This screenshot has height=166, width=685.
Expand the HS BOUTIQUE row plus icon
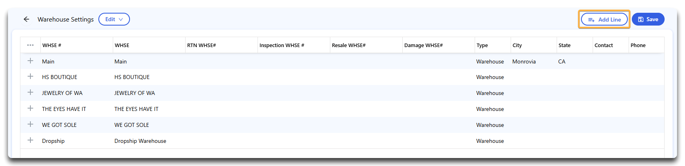[30, 77]
